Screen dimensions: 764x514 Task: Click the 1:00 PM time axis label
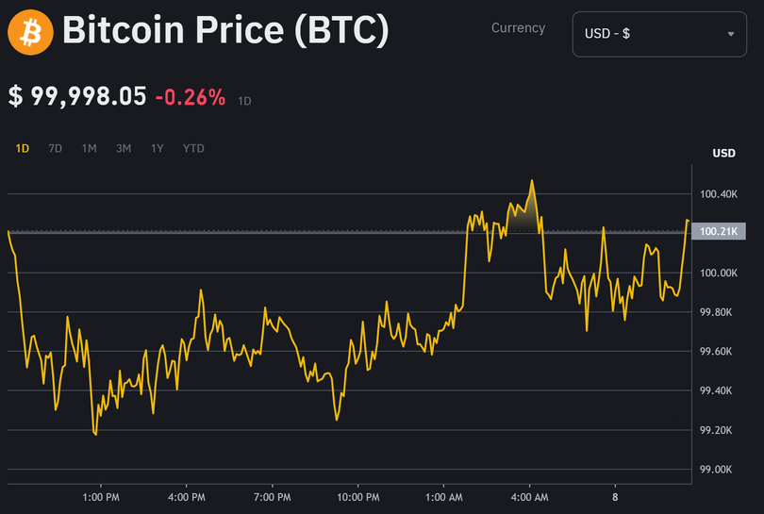pyautogui.click(x=101, y=497)
